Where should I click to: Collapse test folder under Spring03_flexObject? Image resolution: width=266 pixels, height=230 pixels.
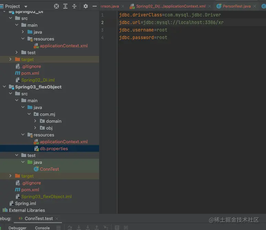click(17, 155)
